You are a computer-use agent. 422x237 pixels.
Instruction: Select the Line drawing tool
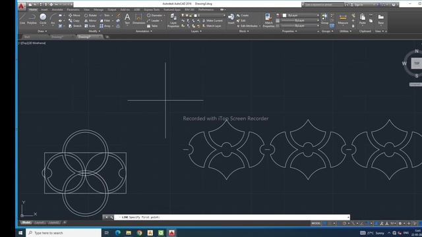[x=22, y=19]
